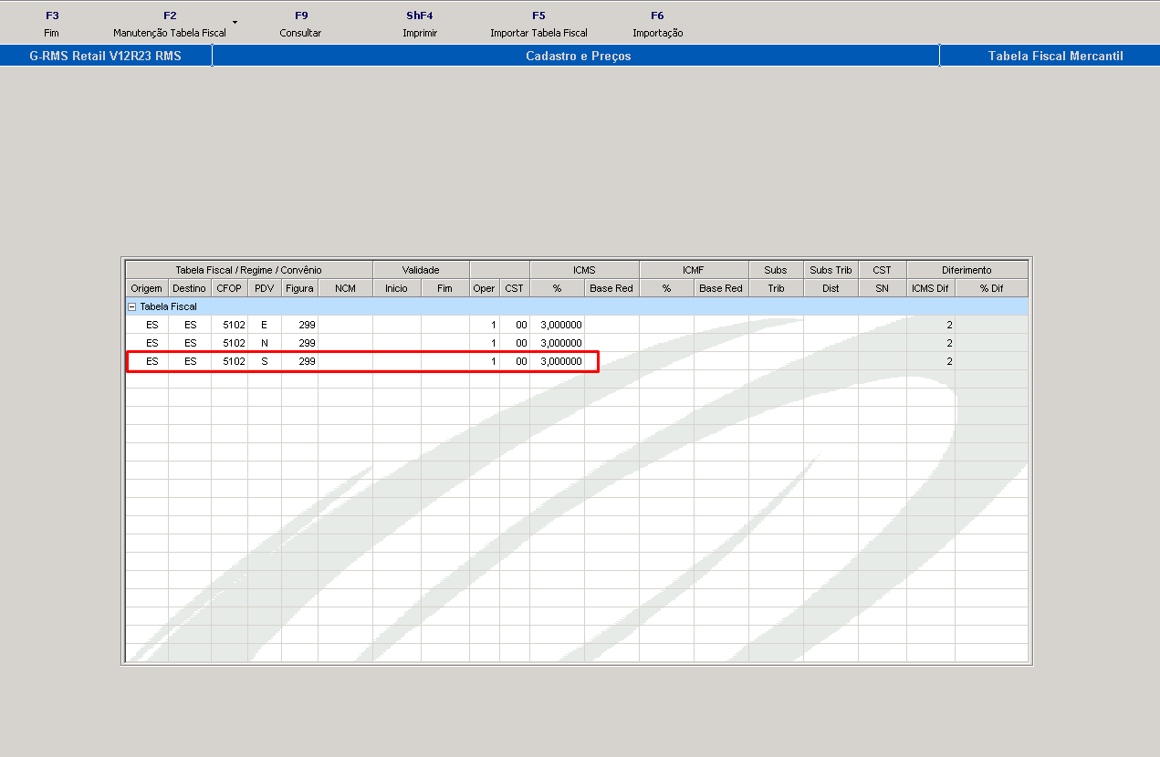1160x757 pixels.
Task: Collapse the Tabela Fiscal group
Action: click(x=132, y=306)
